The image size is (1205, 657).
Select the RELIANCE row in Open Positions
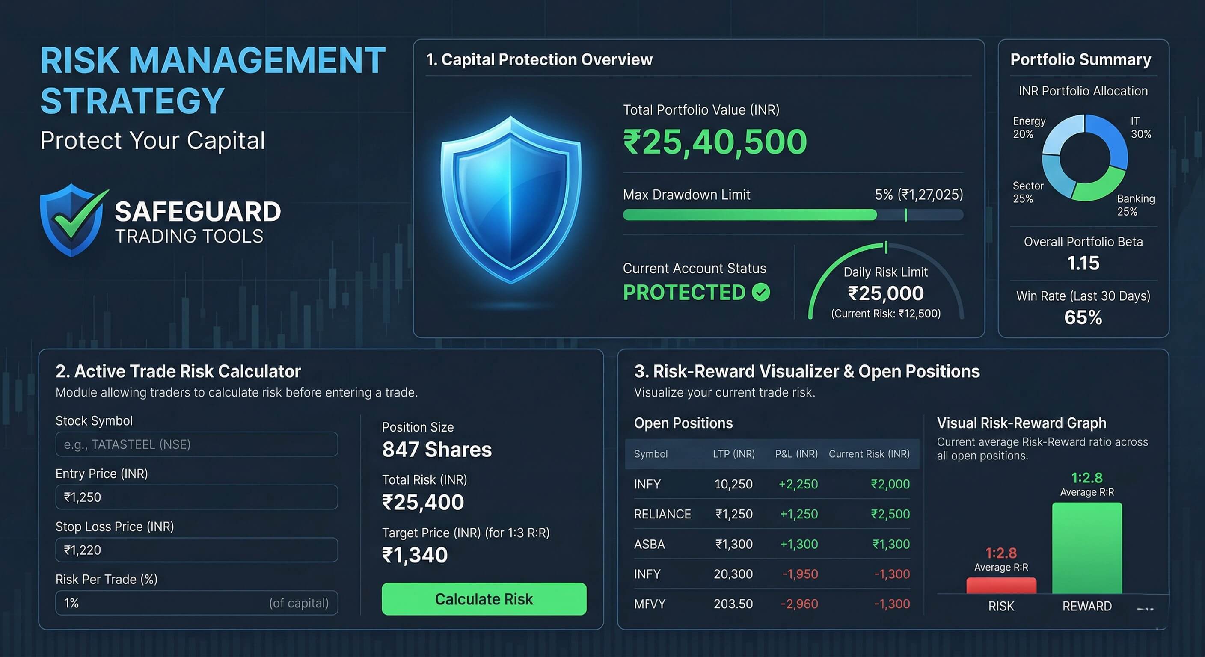pos(772,514)
